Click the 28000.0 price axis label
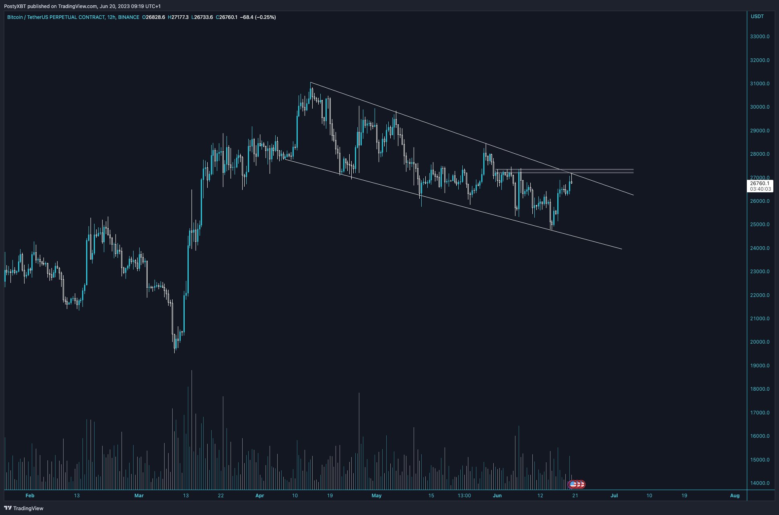The height and width of the screenshot is (515, 779). tap(760, 154)
